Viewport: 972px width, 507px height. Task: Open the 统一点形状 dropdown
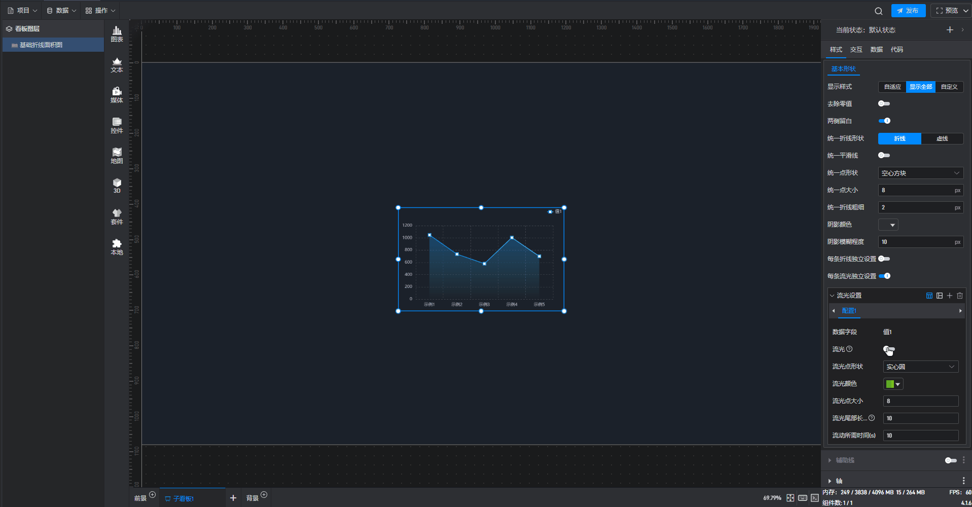[920, 173]
